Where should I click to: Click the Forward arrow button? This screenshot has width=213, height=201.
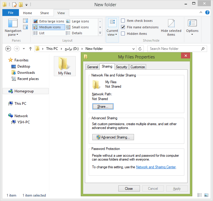coord(17,49)
